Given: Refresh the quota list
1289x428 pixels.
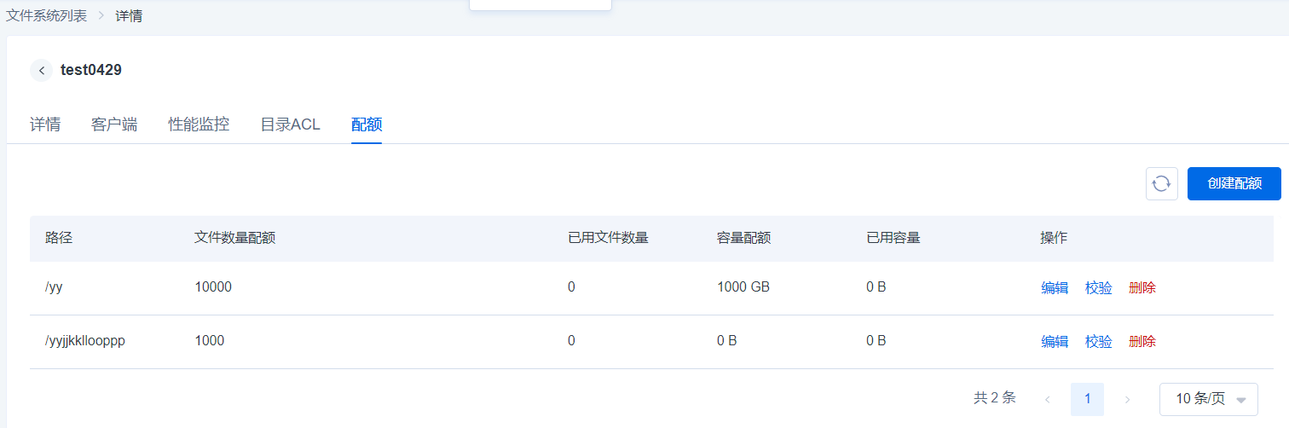Looking at the screenshot, I should (x=1161, y=183).
